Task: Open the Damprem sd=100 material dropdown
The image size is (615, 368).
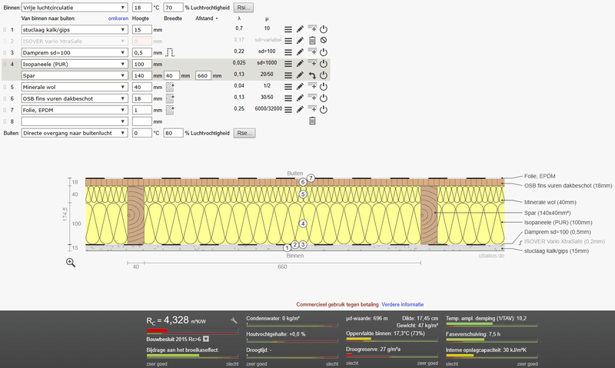Action: pos(75,52)
